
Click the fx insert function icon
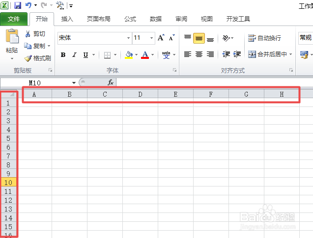(x=111, y=82)
